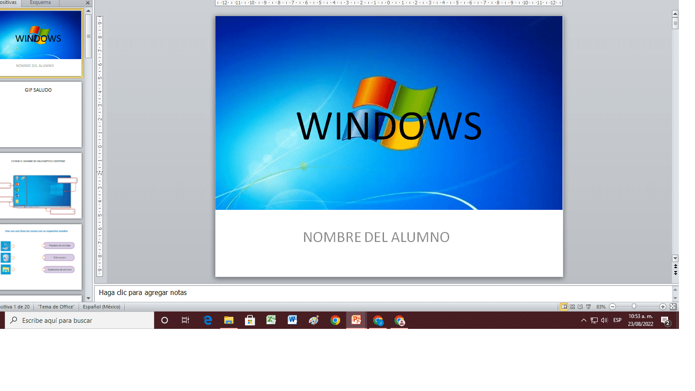Click the zoom out minus button
The height and width of the screenshot is (391, 695).
tap(612, 307)
